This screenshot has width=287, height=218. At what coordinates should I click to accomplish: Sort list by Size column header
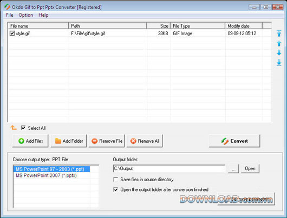tap(159, 26)
